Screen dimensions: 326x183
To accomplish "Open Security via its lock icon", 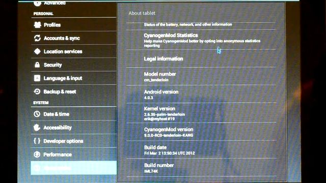I will pyautogui.click(x=37, y=65).
